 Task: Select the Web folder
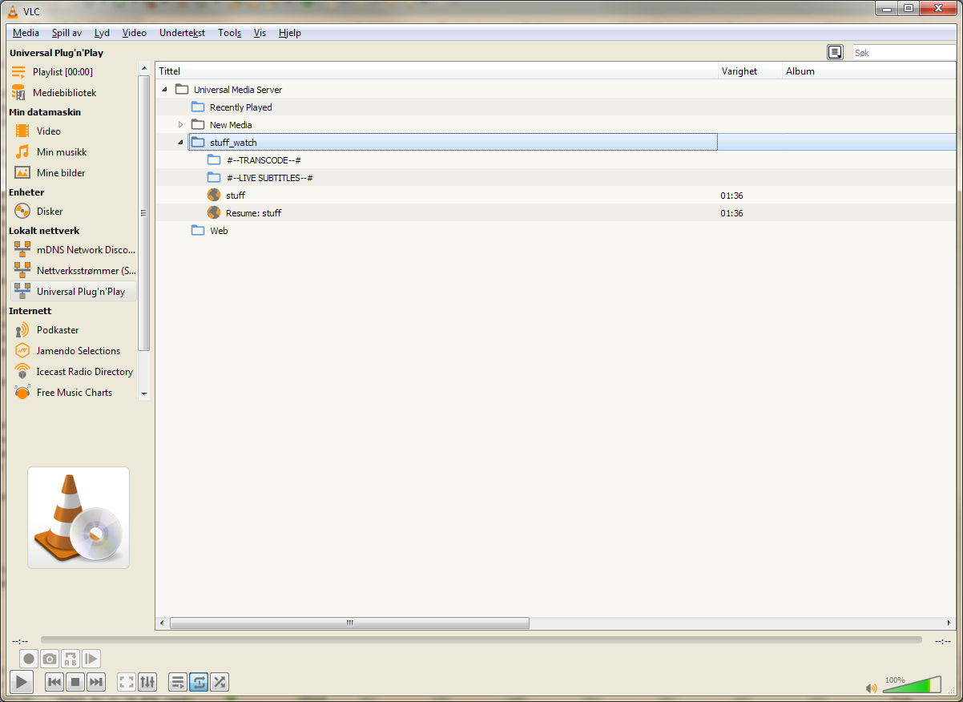click(x=219, y=231)
